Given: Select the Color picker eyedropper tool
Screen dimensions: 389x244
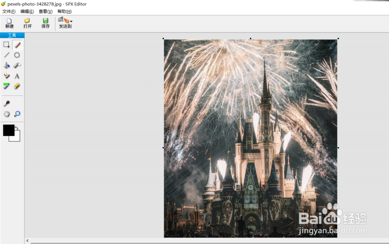Looking at the screenshot, I should pyautogui.click(x=7, y=104).
